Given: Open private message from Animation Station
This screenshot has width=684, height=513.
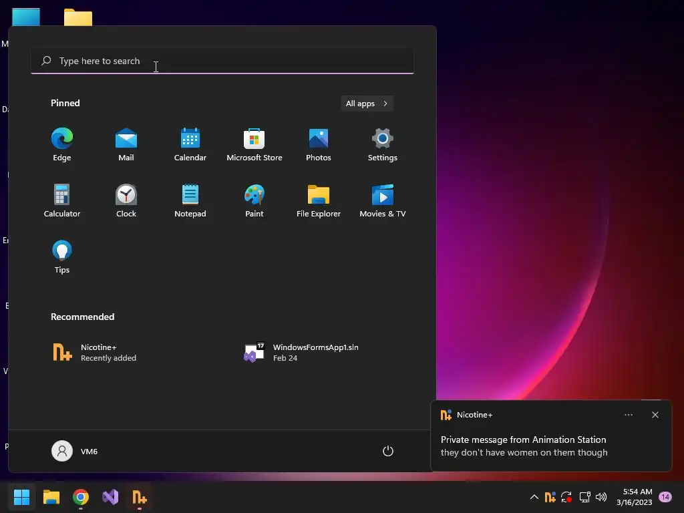Looking at the screenshot, I should pos(524,446).
